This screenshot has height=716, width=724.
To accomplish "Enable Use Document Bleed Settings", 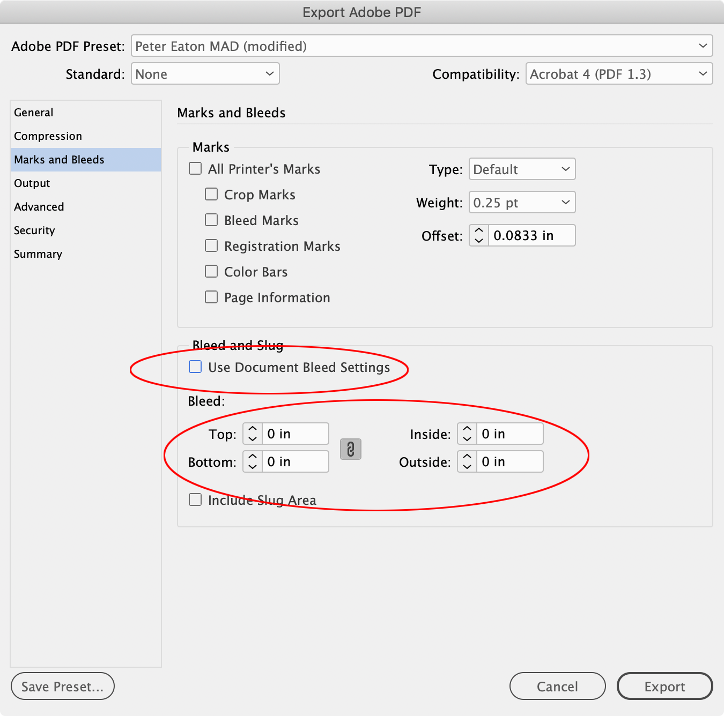I will [195, 367].
